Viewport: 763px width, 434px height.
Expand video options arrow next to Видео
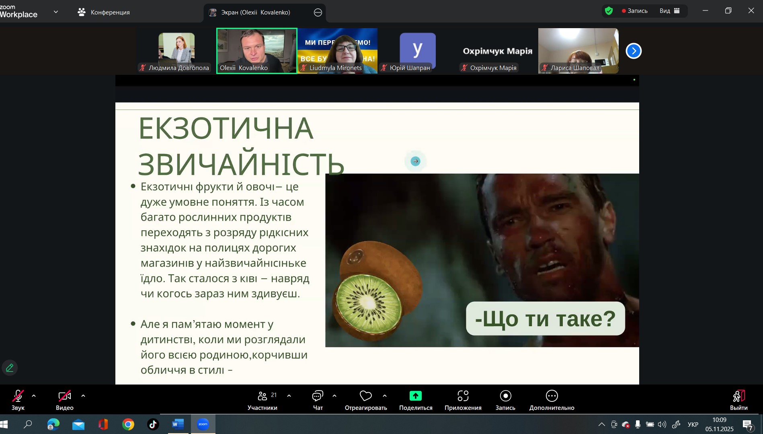(x=83, y=396)
